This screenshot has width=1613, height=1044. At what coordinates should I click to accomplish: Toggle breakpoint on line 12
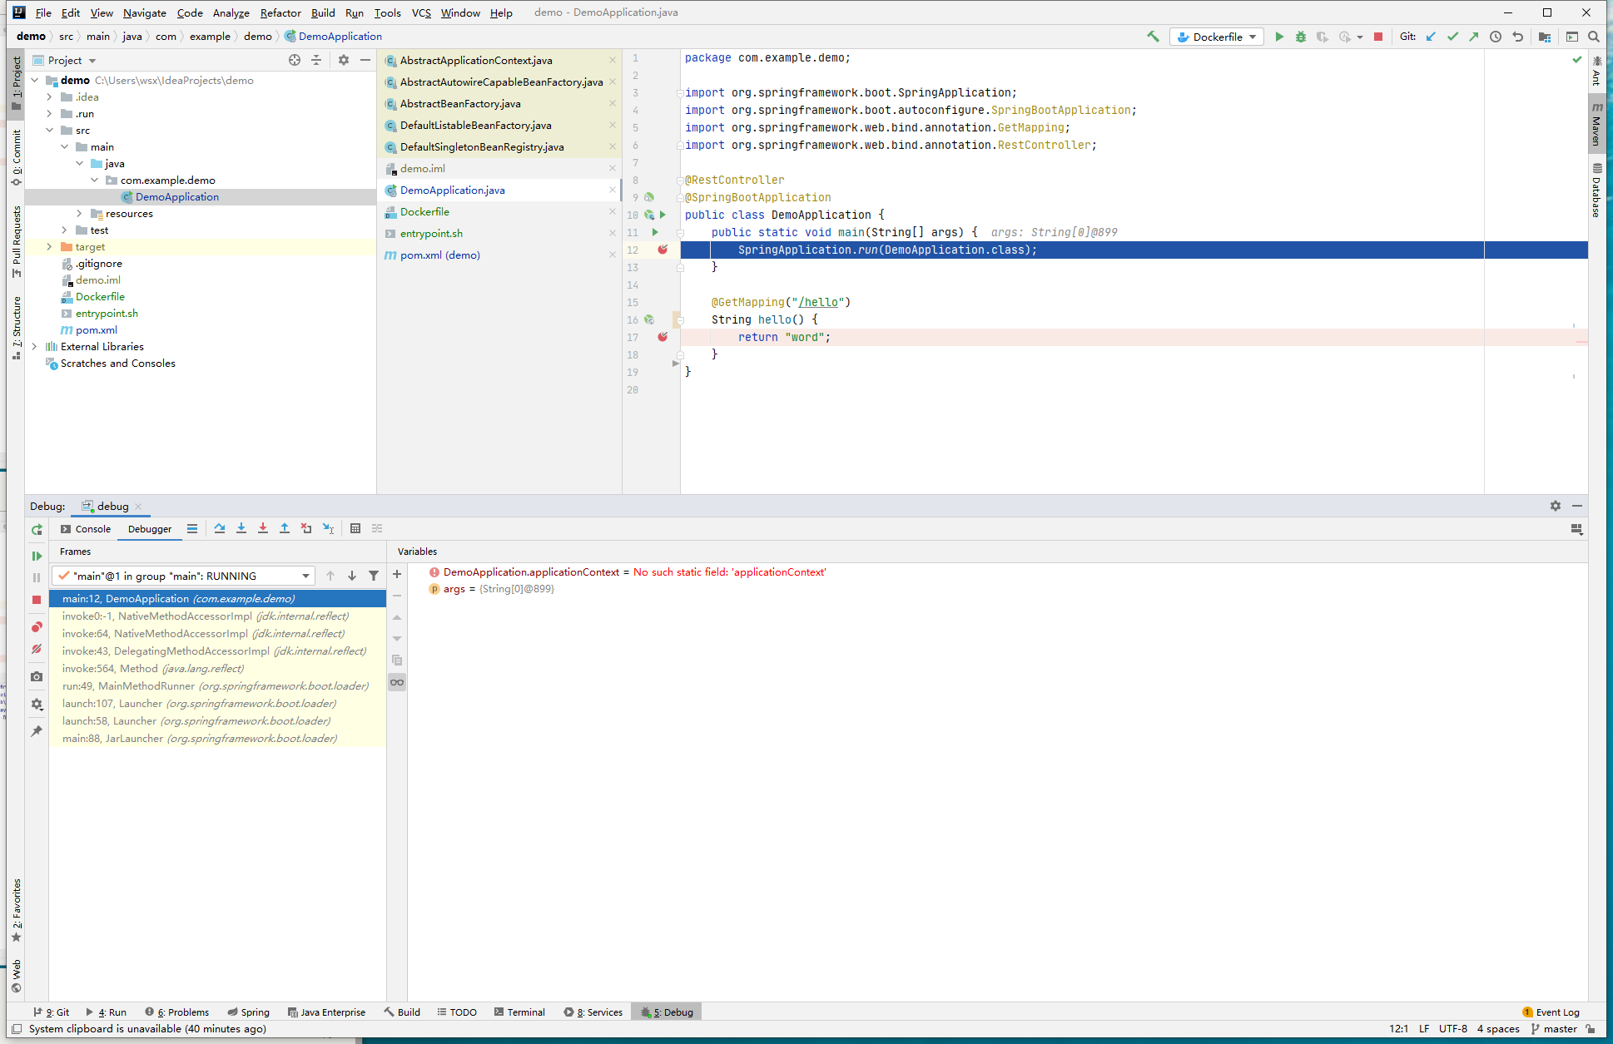pyautogui.click(x=662, y=248)
